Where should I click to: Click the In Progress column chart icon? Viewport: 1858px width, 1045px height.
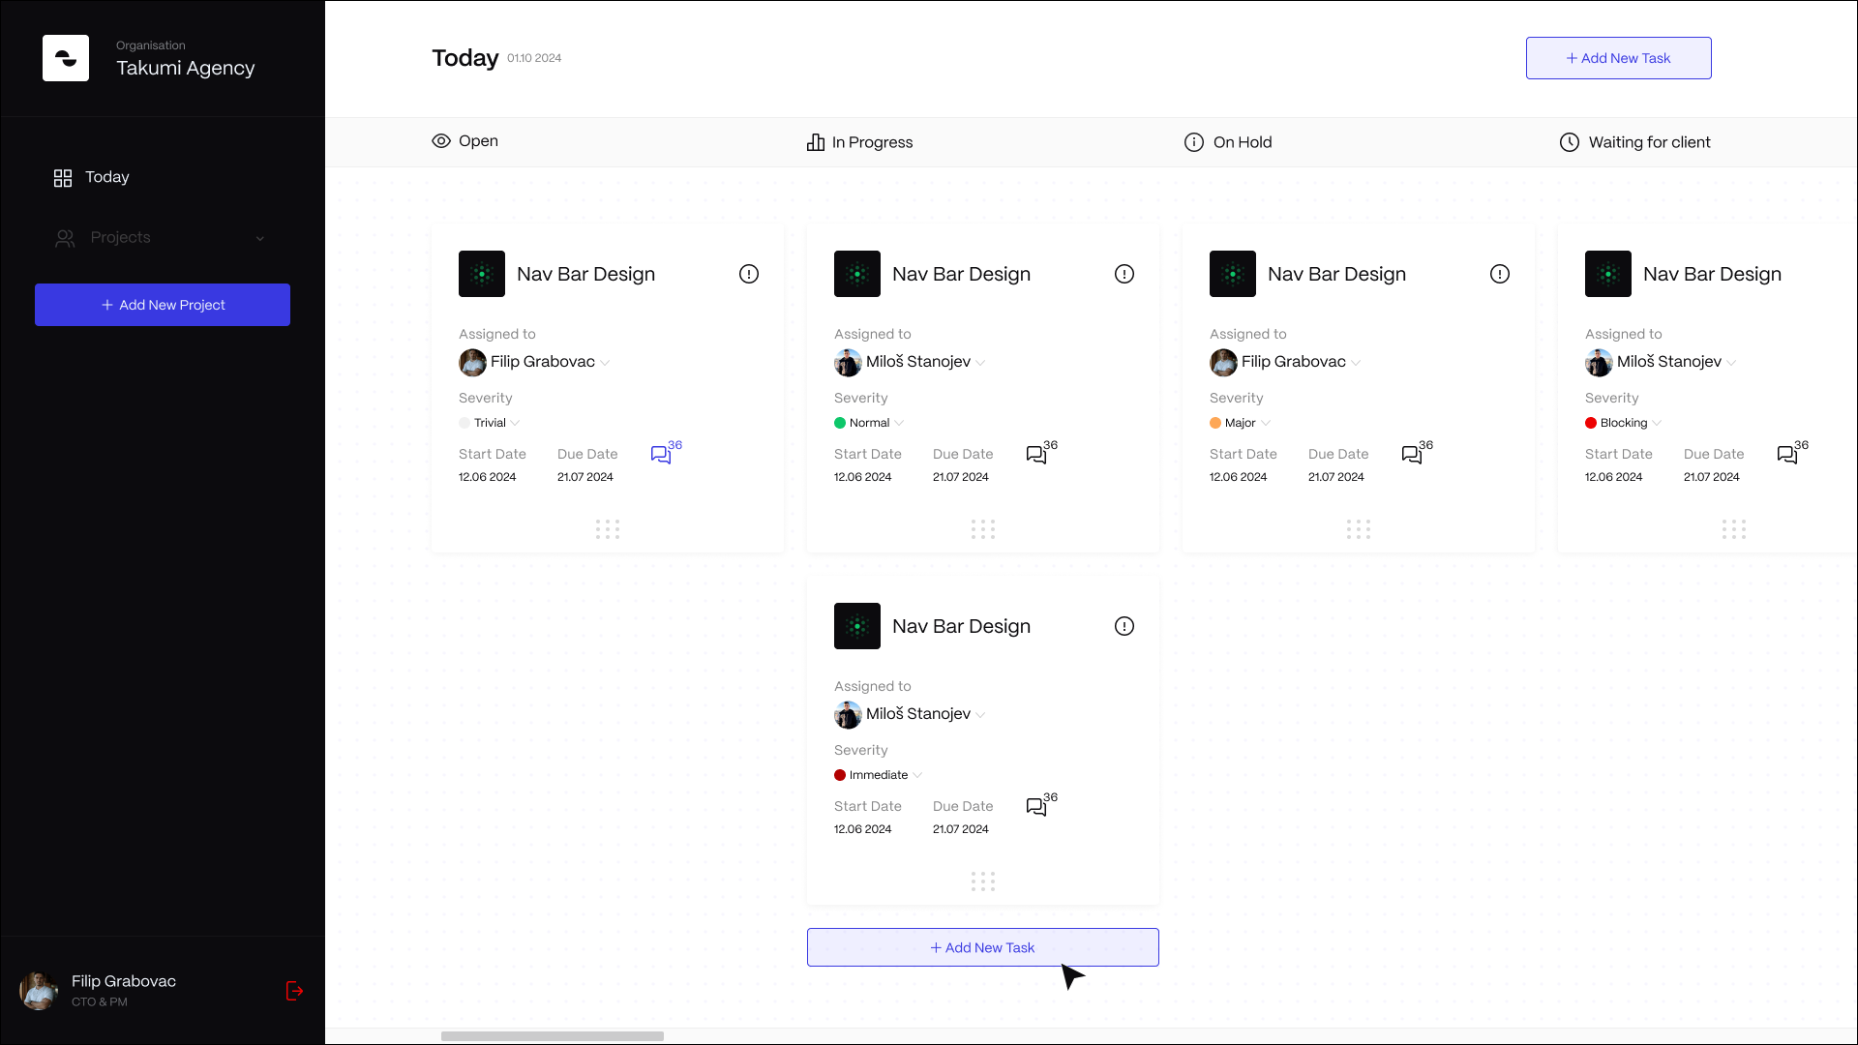[816, 142]
